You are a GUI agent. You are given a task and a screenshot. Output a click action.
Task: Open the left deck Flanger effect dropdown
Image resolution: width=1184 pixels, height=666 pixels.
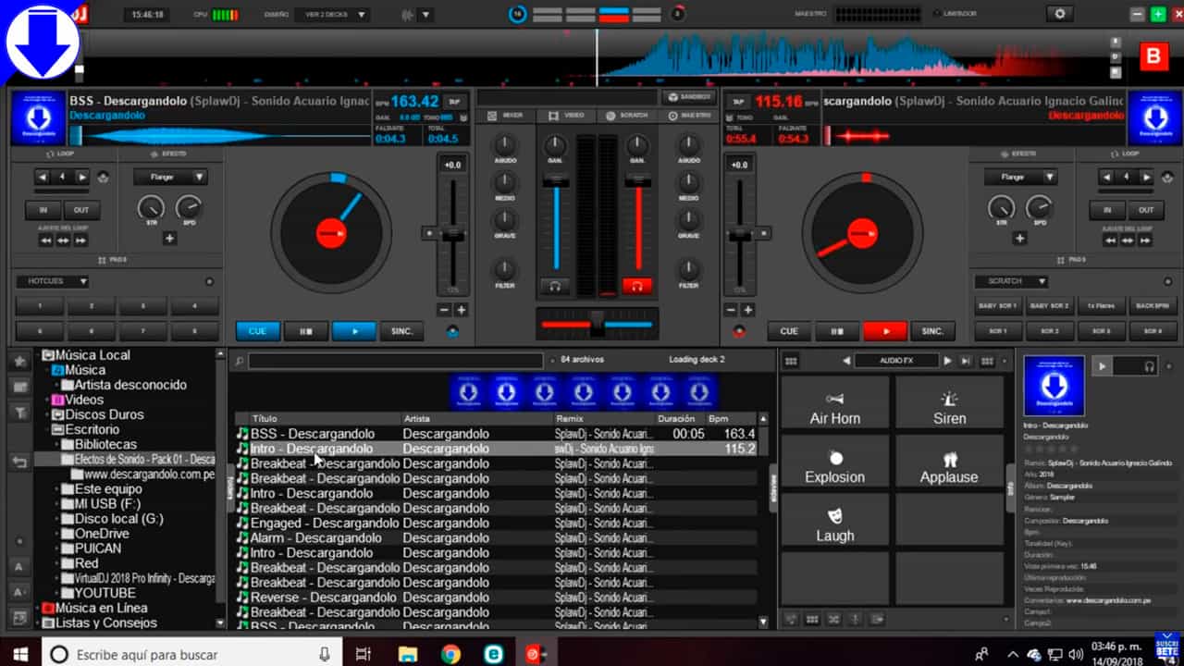170,177
